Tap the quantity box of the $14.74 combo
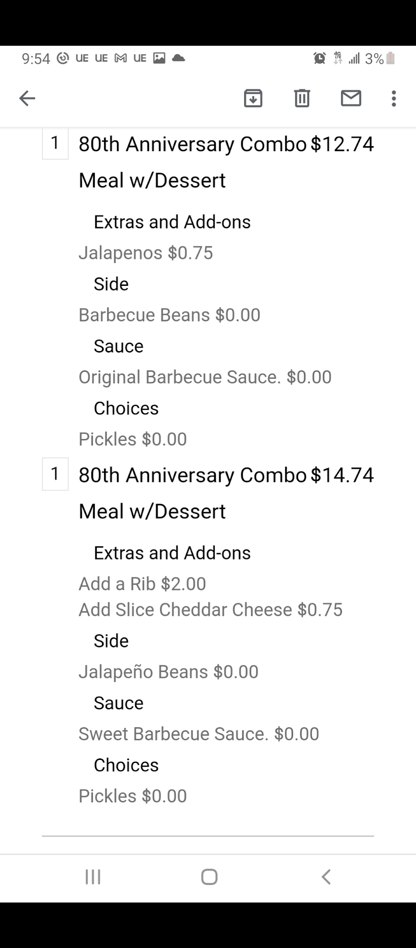Viewport: 416px width, 948px height. tap(55, 474)
